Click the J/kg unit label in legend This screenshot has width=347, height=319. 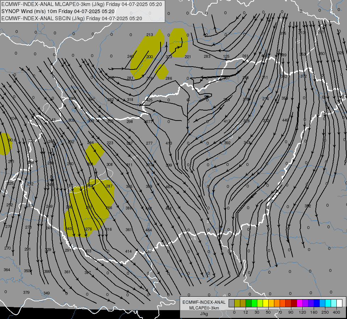click(x=204, y=314)
